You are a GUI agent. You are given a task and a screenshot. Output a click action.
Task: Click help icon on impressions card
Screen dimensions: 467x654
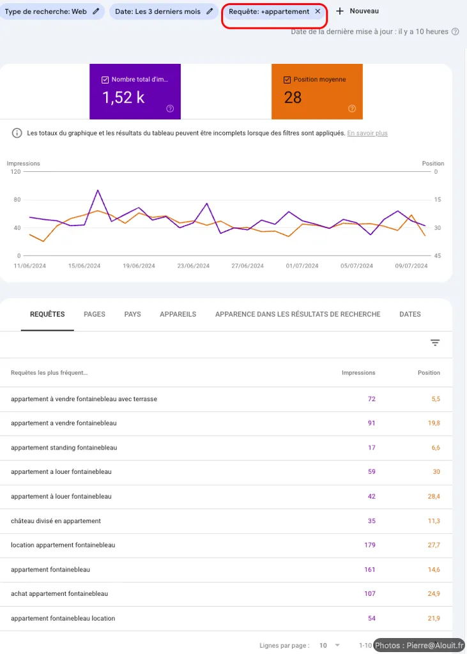(170, 109)
